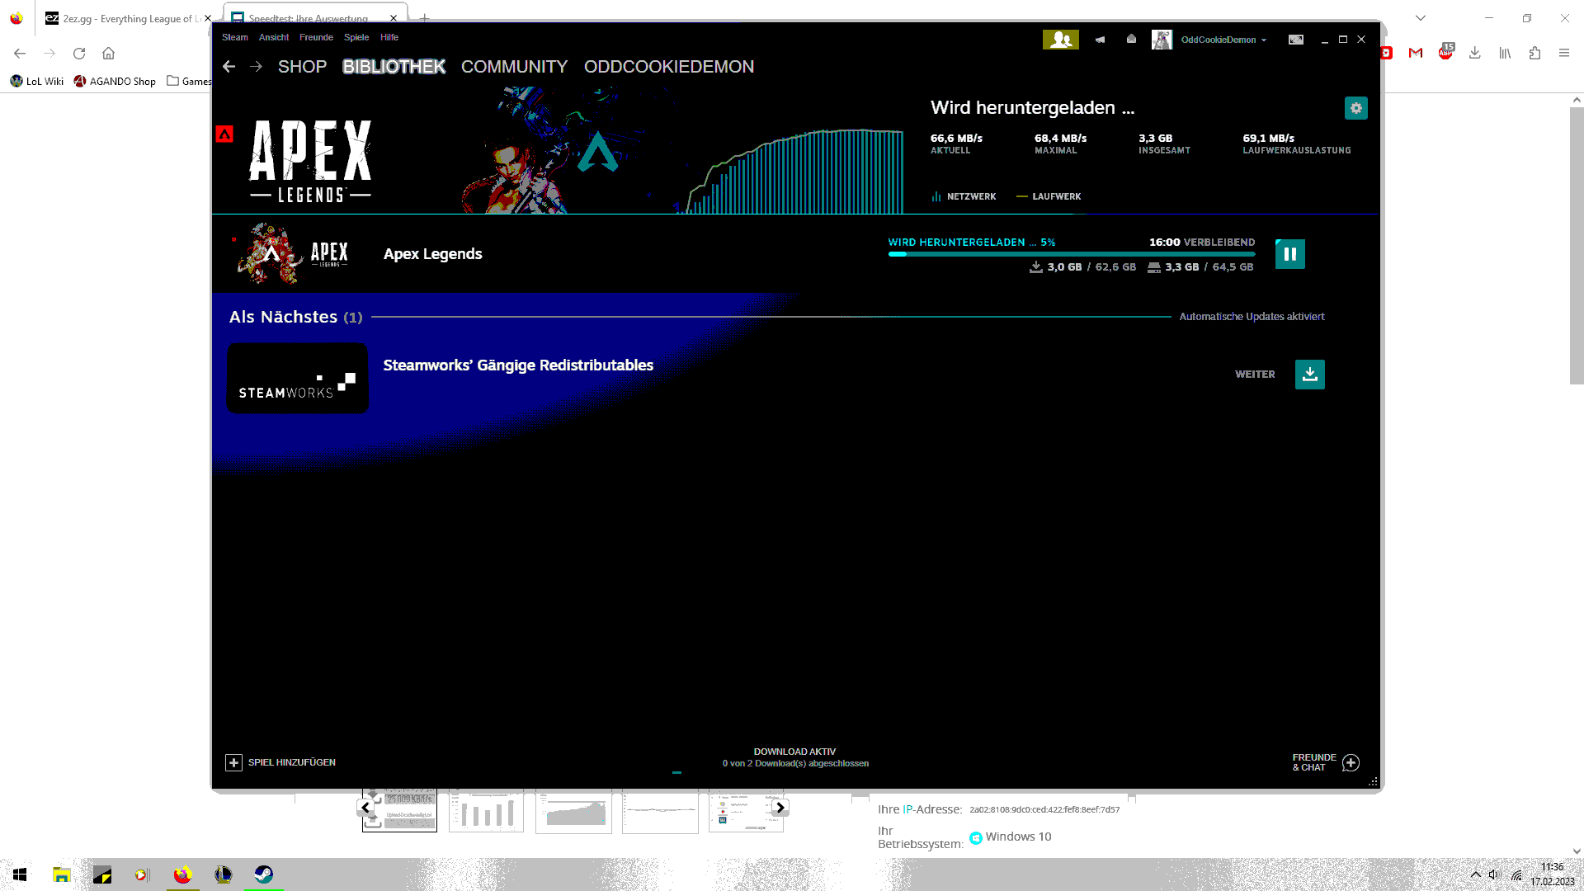
Task: Switch to COMMUNITY tab
Action: [514, 67]
